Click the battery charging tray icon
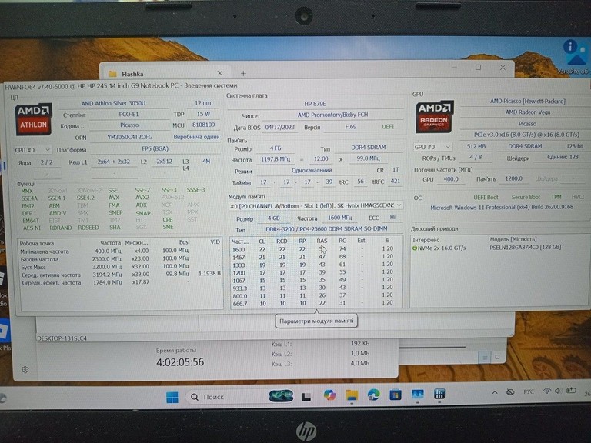 [x=572, y=391]
